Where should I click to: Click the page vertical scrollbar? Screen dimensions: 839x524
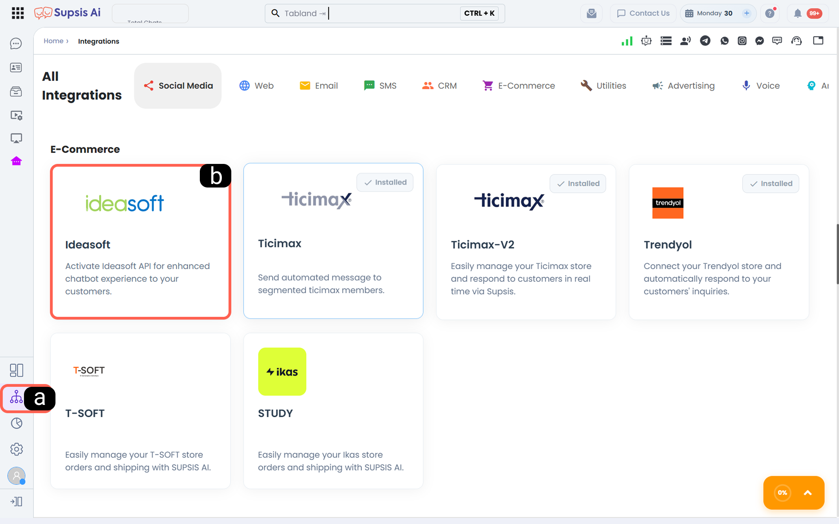pyautogui.click(x=838, y=254)
